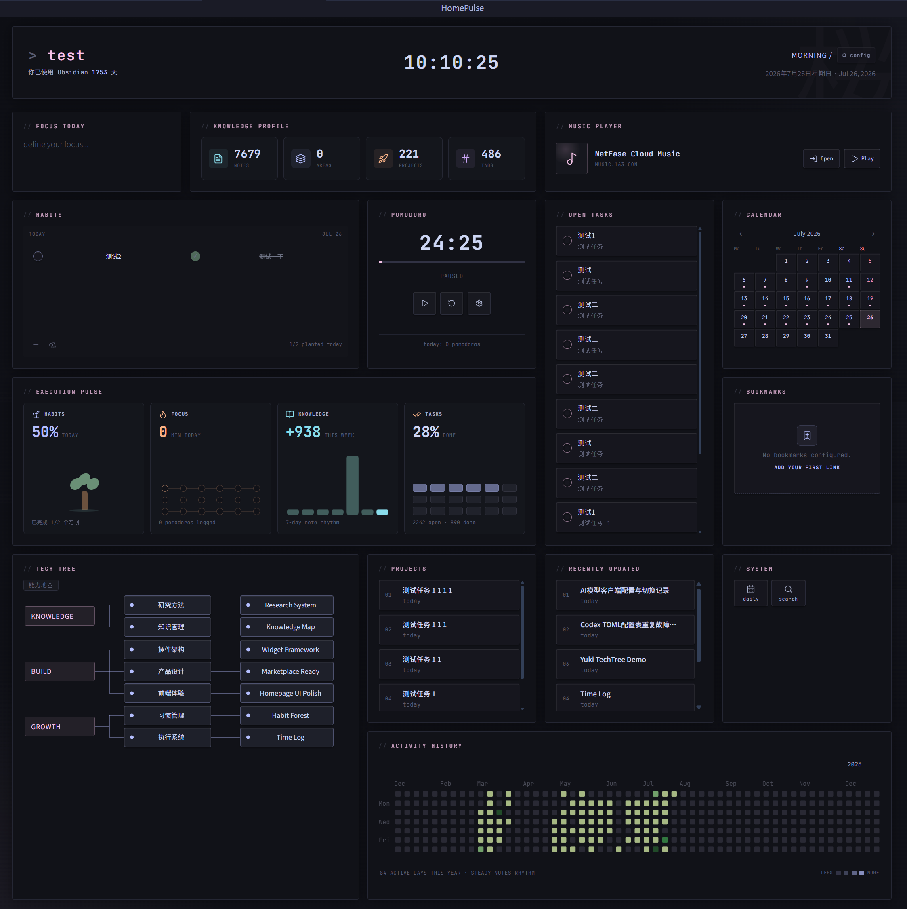Click the Recently Updated down arrow
This screenshot has height=909, width=907.
point(699,708)
